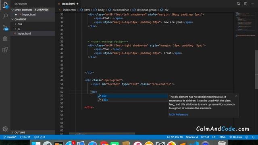This screenshot has height=145, width=258.
Task: Switch to the index.html editor tab
Action: click(68, 4)
